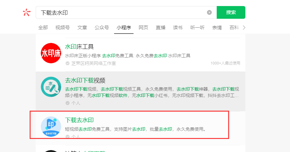
Task: Click the 芝罘区钙芙网络工作室 publisher text
Action: click(x=94, y=64)
